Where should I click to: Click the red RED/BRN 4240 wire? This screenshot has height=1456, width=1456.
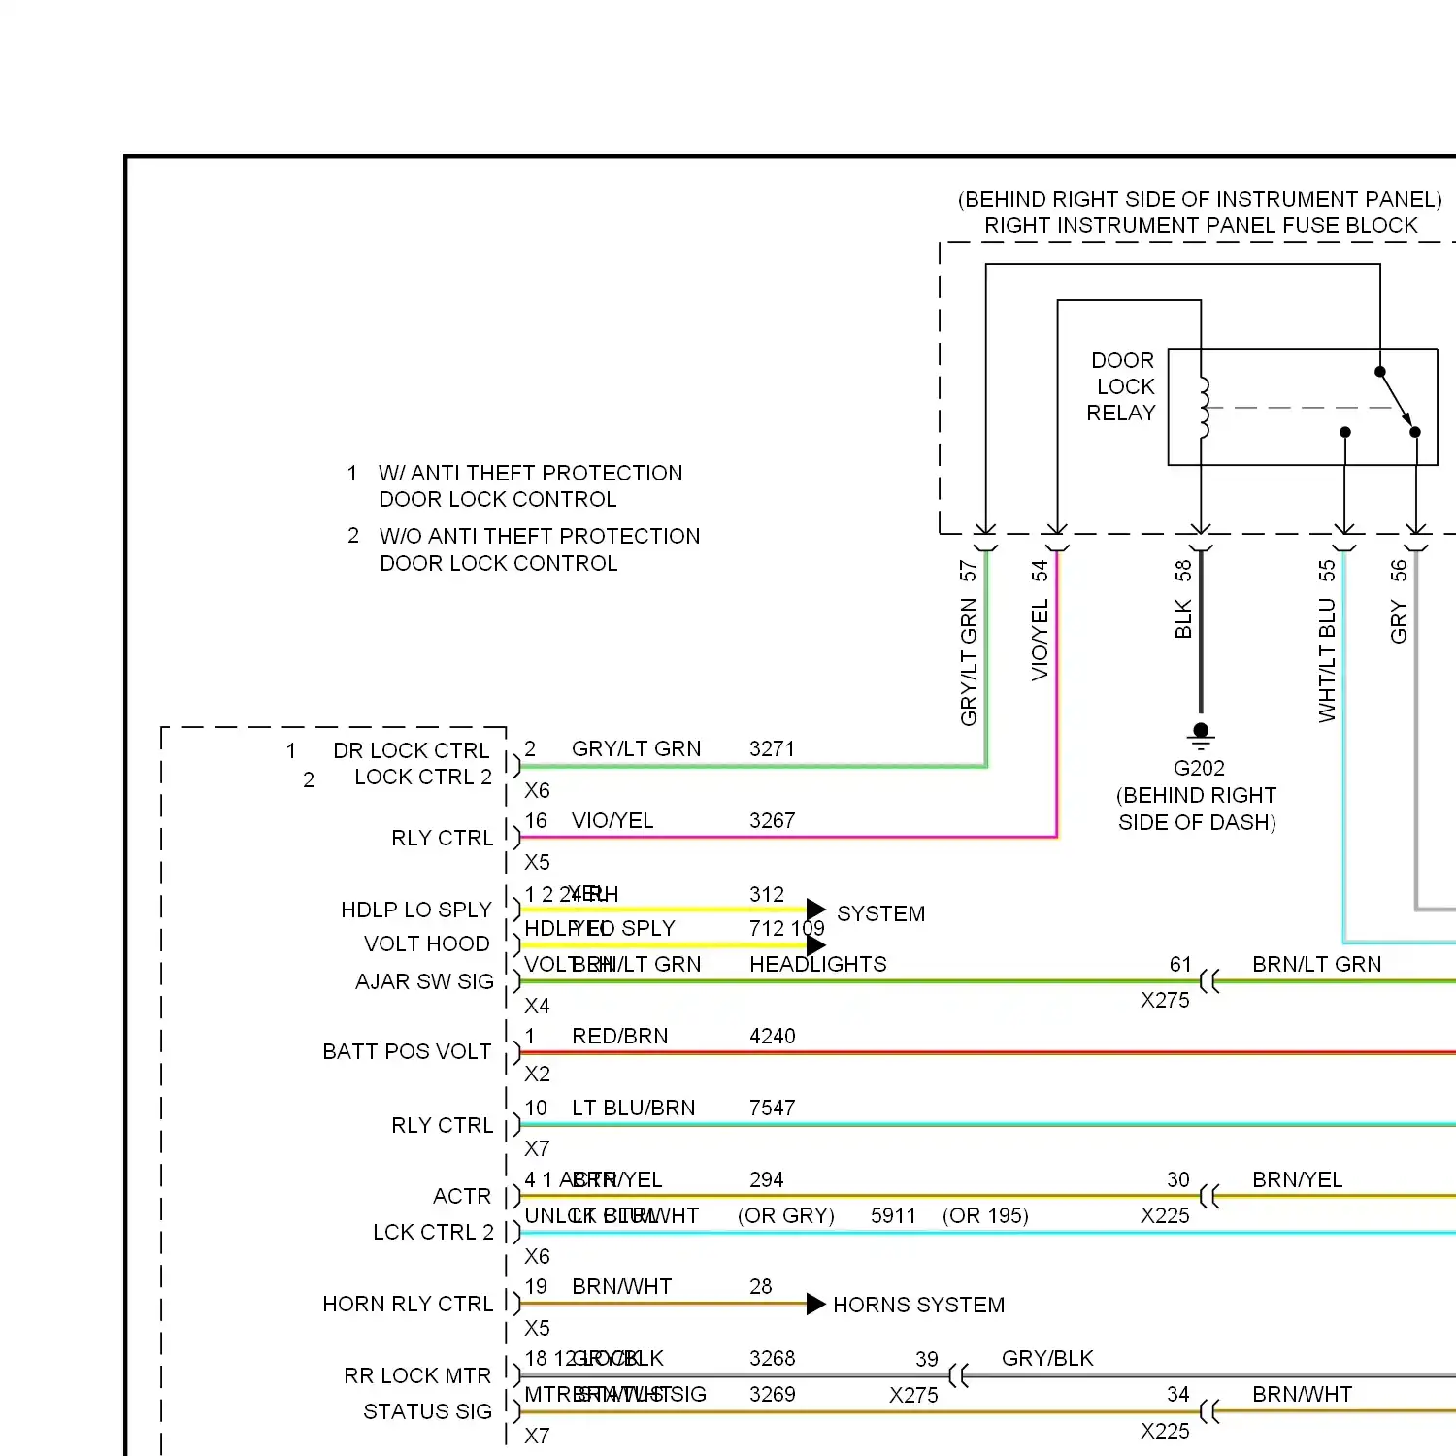point(874,1052)
